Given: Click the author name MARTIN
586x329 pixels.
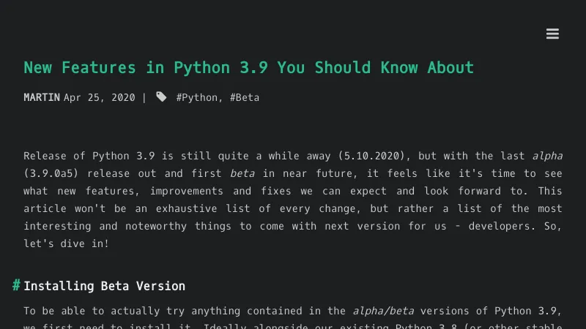Looking at the screenshot, I should coord(42,97).
